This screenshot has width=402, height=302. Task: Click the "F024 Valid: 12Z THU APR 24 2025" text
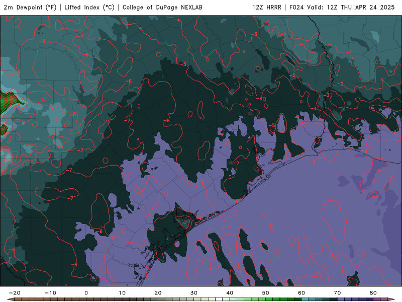(342, 8)
